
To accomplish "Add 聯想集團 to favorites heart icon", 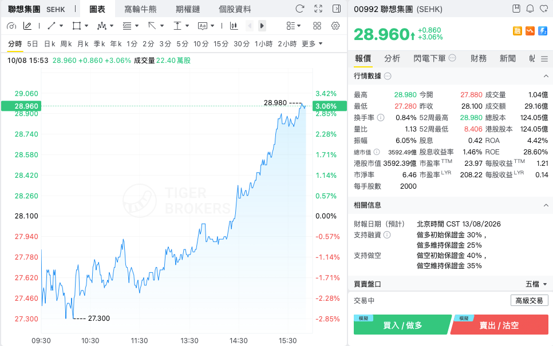I will click(544, 9).
